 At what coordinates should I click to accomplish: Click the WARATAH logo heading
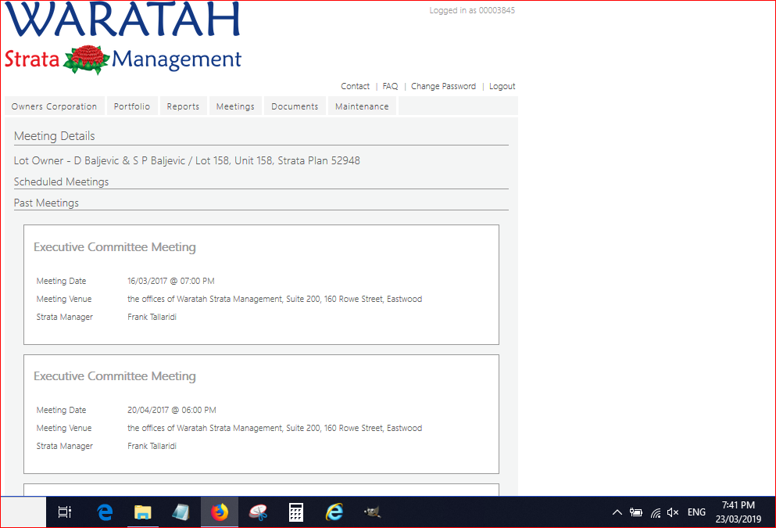point(122,20)
